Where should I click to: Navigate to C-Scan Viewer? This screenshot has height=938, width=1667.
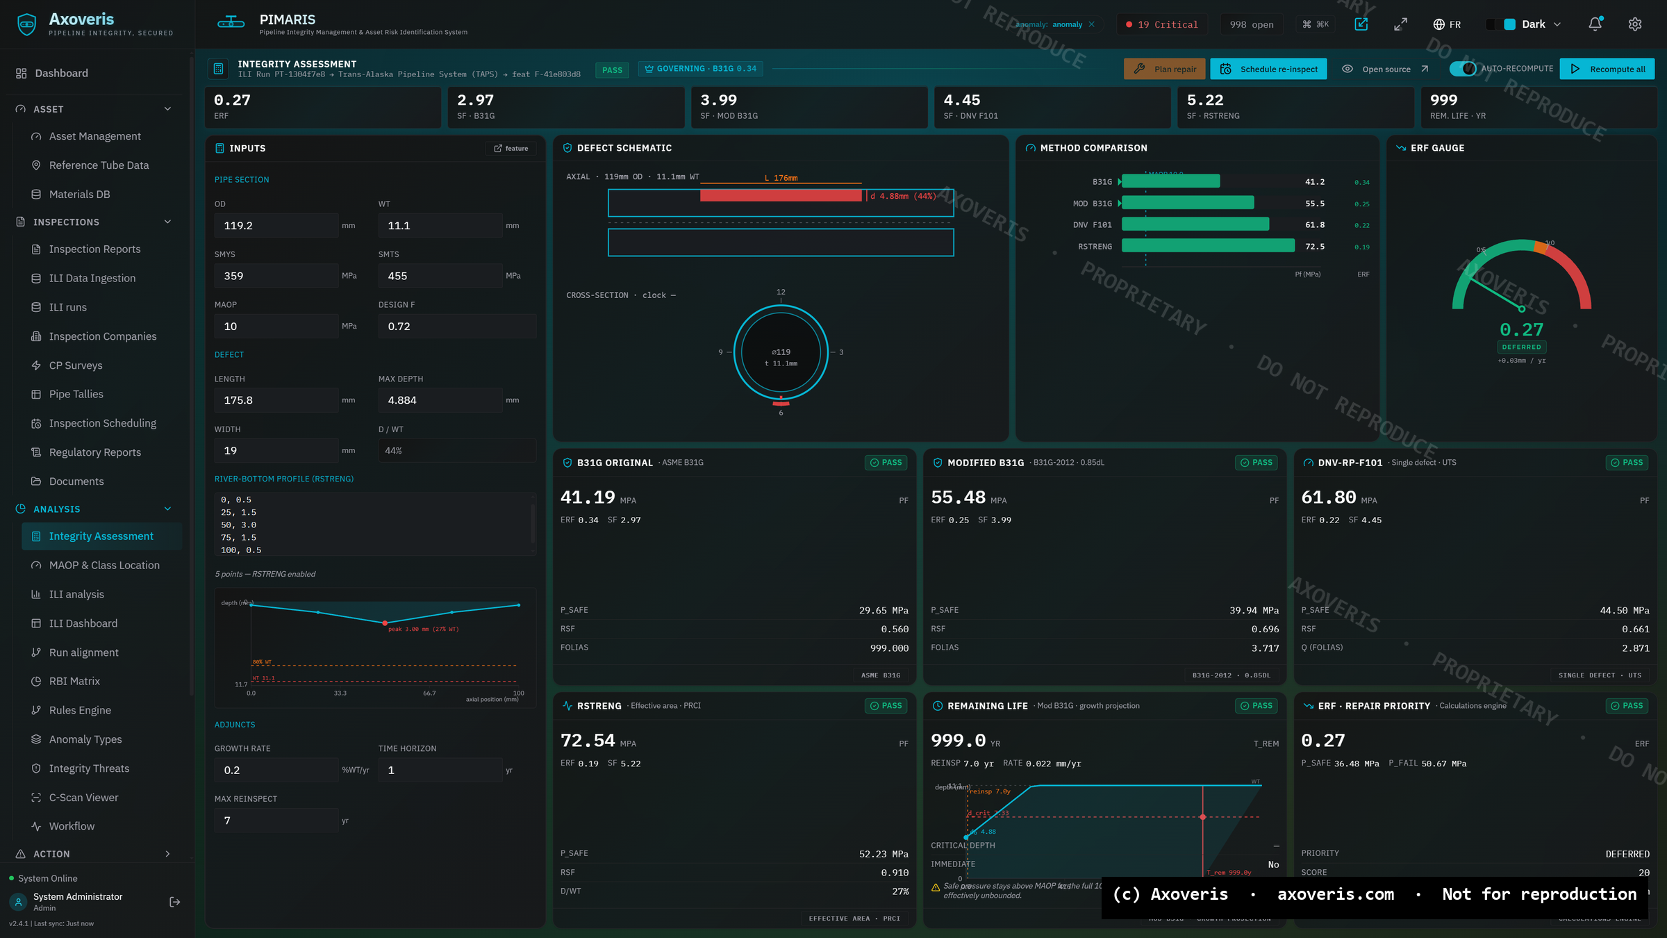(x=101, y=798)
